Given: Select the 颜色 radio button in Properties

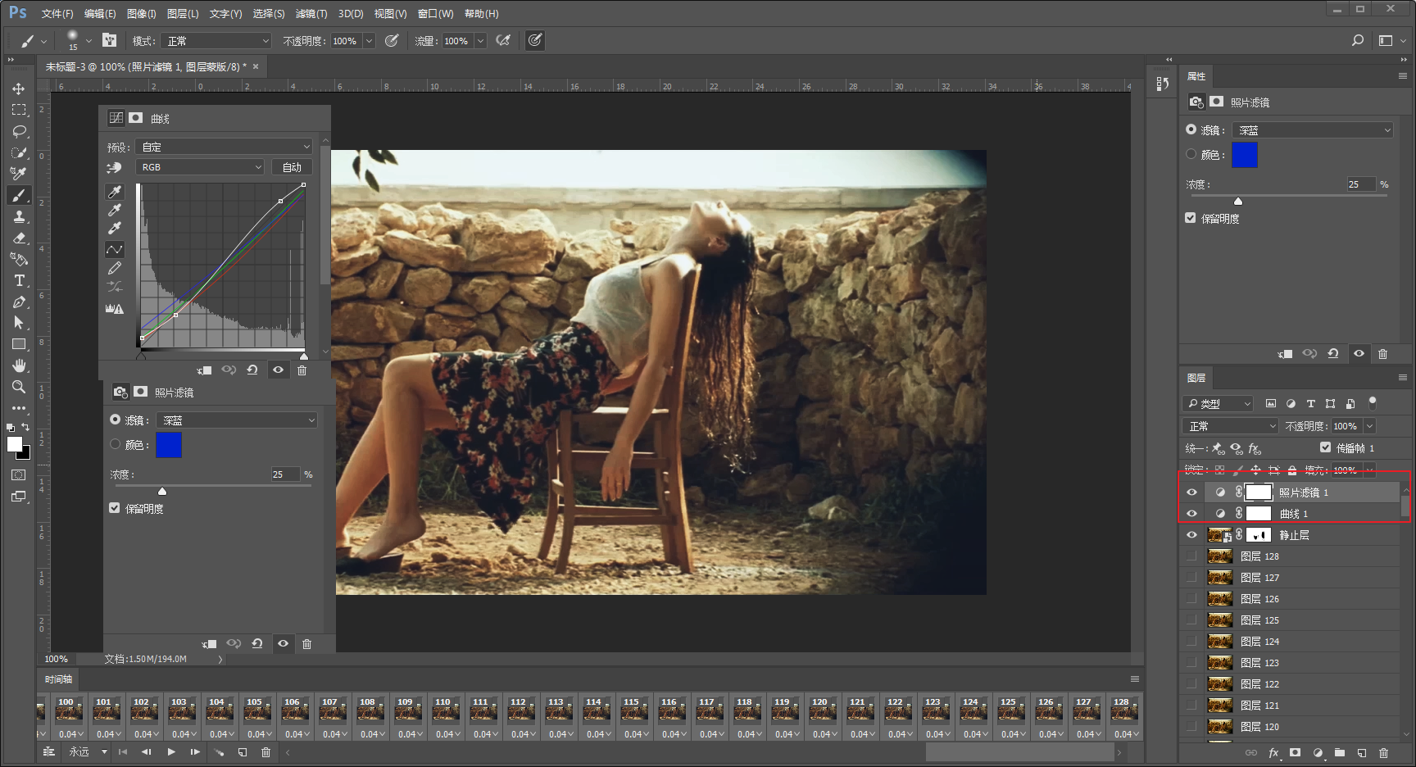Looking at the screenshot, I should coord(1191,154).
